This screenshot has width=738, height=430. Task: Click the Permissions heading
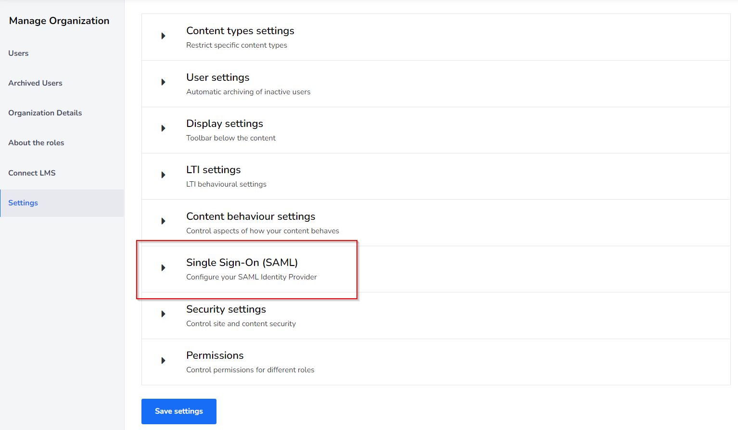pos(215,355)
